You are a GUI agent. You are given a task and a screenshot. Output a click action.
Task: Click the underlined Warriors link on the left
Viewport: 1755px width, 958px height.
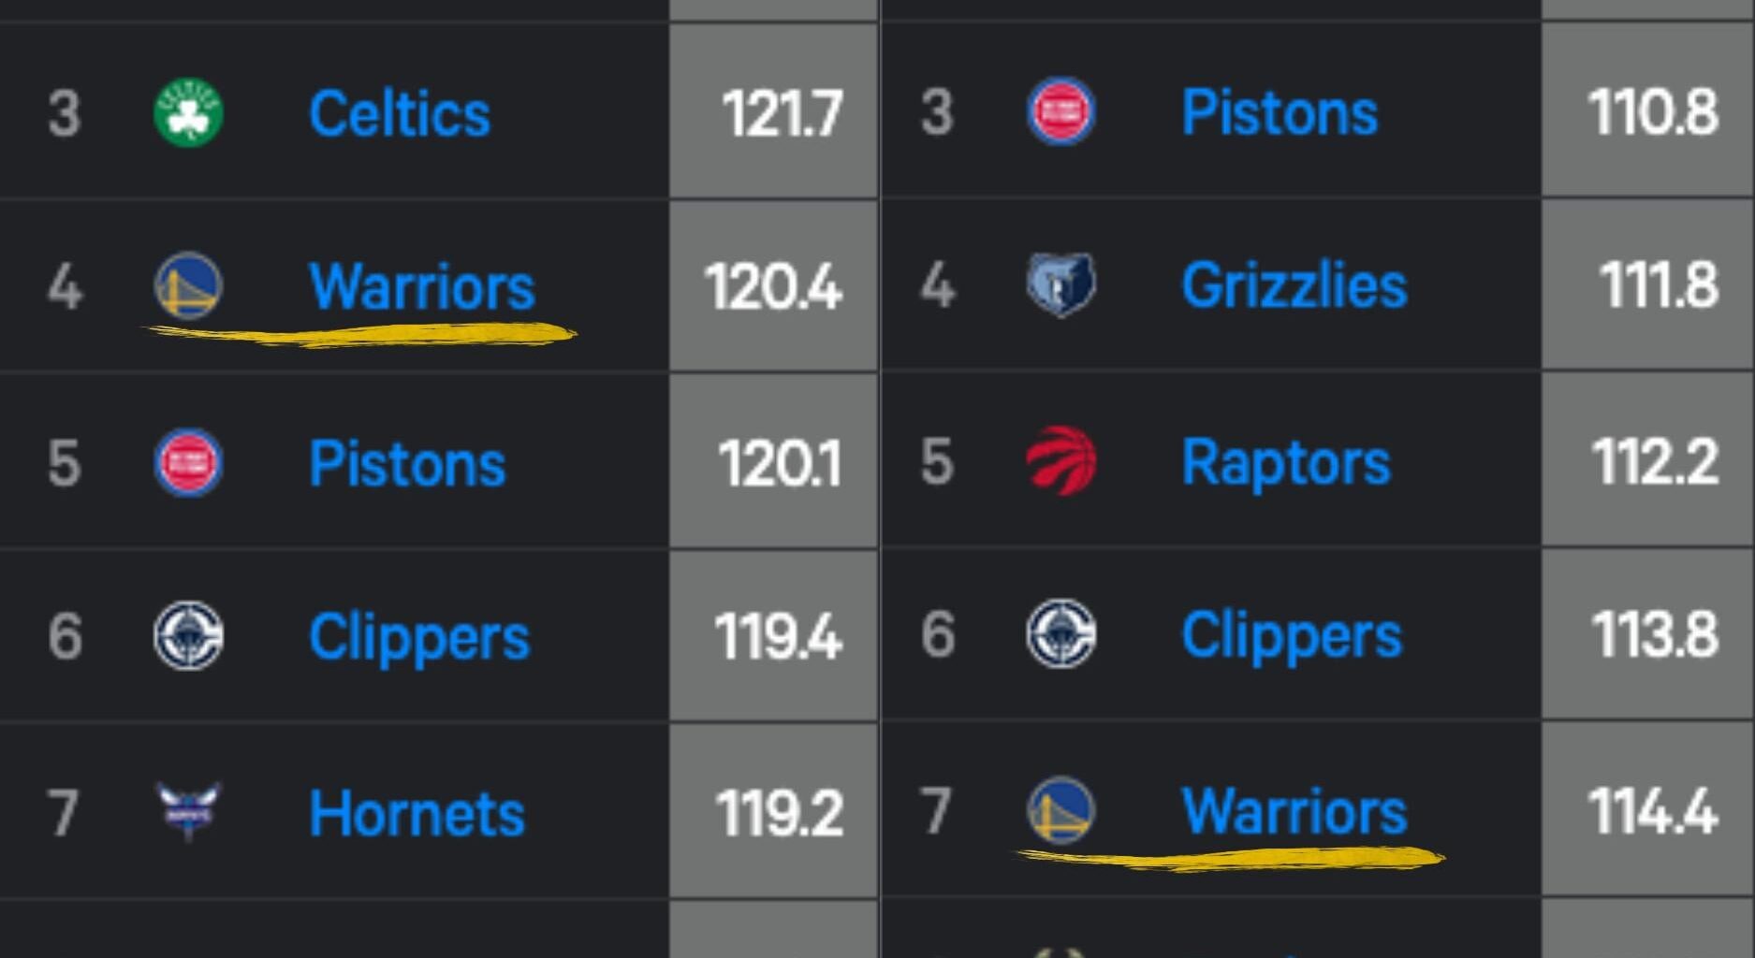point(421,286)
